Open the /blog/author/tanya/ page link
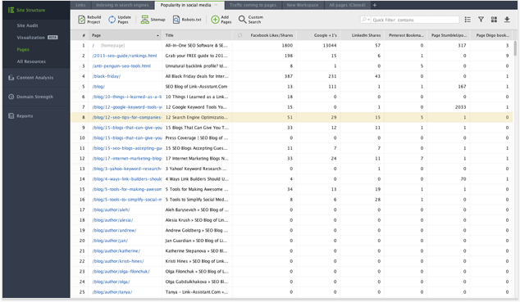The width and height of the screenshot is (520, 302). tap(112, 291)
